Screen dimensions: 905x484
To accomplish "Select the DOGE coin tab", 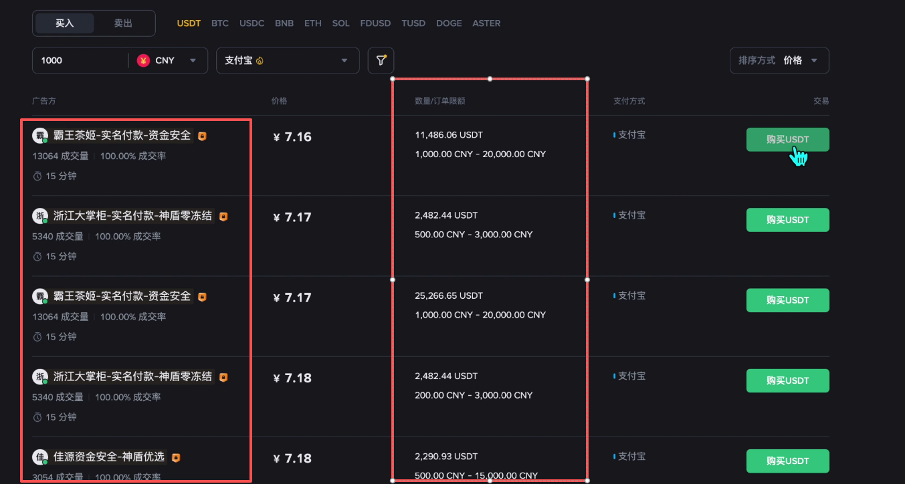I will [449, 23].
